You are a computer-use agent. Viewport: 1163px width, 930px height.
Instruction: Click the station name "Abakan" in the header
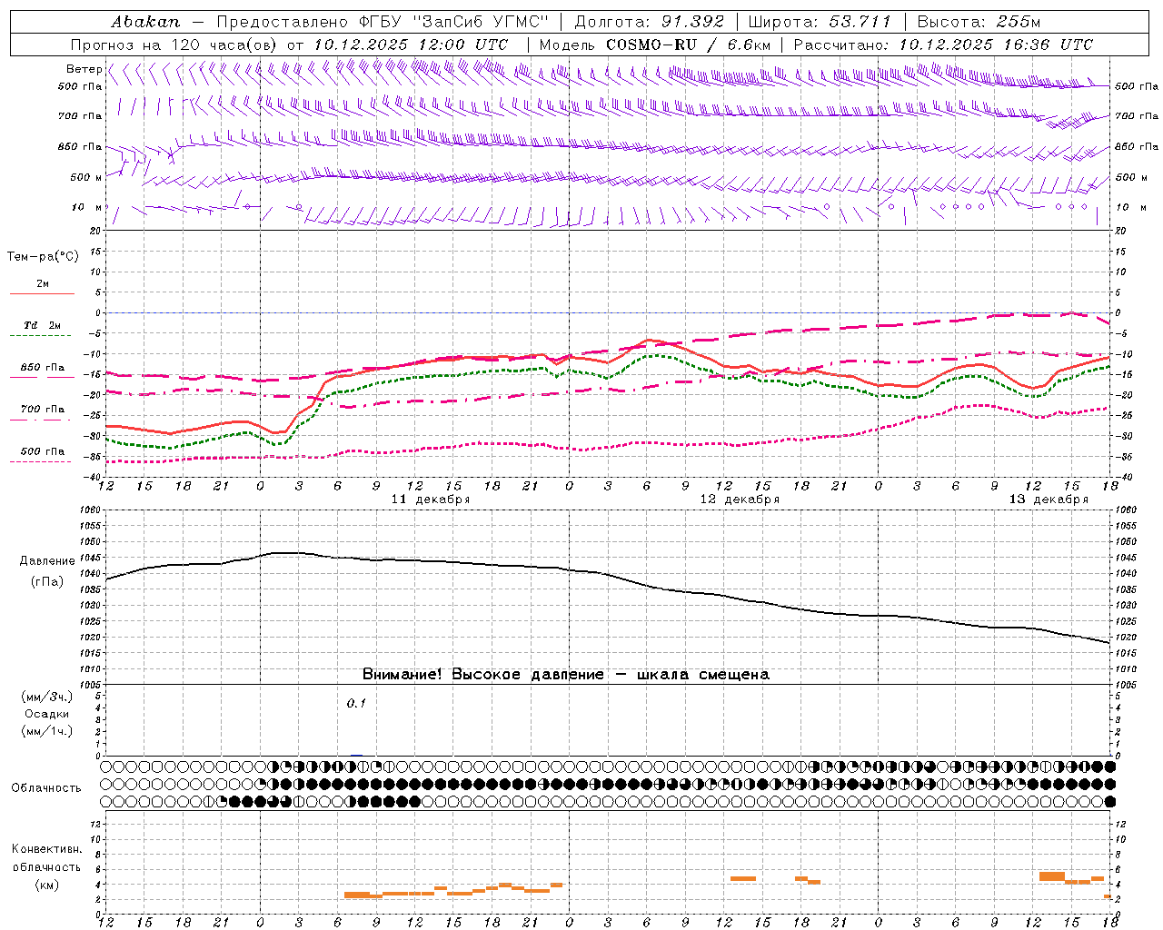tap(145, 22)
